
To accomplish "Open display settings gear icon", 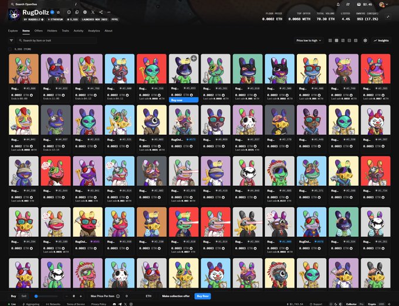I will click(365, 40).
